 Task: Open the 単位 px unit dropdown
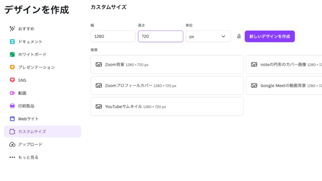[x=208, y=36]
